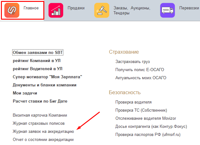The width and height of the screenshot is (200, 145).
Task: Select Получить полис Е-ОСАГО
Action: point(140,70)
